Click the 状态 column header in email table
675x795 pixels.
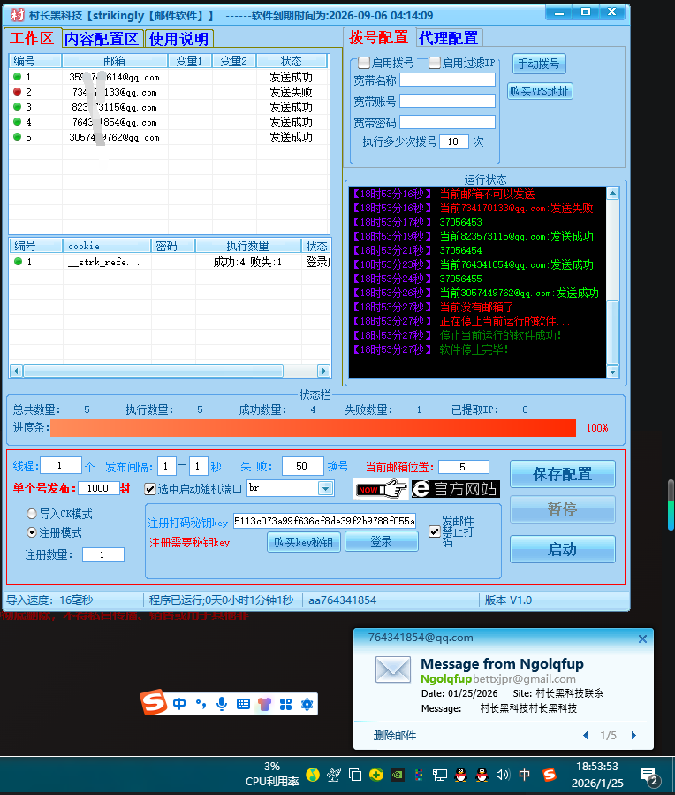tap(292, 61)
